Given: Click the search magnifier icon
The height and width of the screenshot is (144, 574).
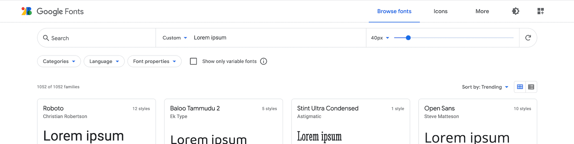Looking at the screenshot, I should tap(46, 38).
